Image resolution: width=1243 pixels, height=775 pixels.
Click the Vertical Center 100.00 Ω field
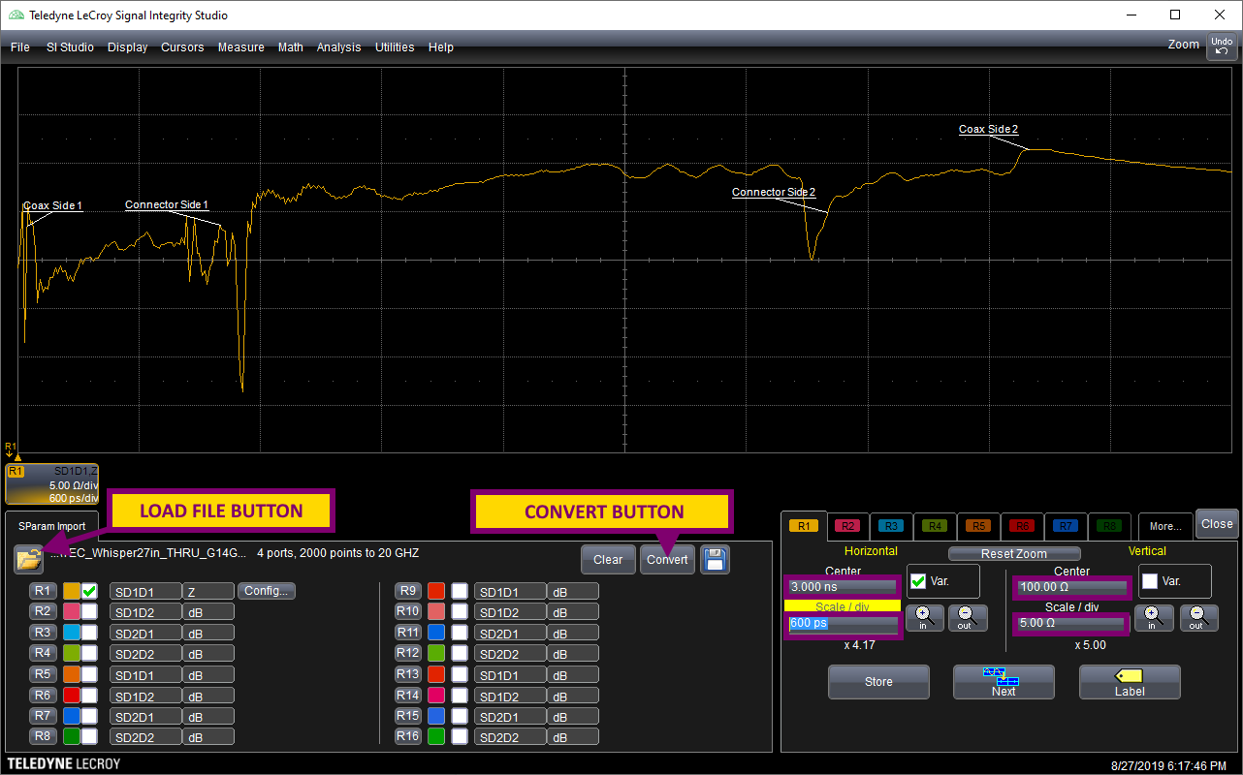point(1071,587)
